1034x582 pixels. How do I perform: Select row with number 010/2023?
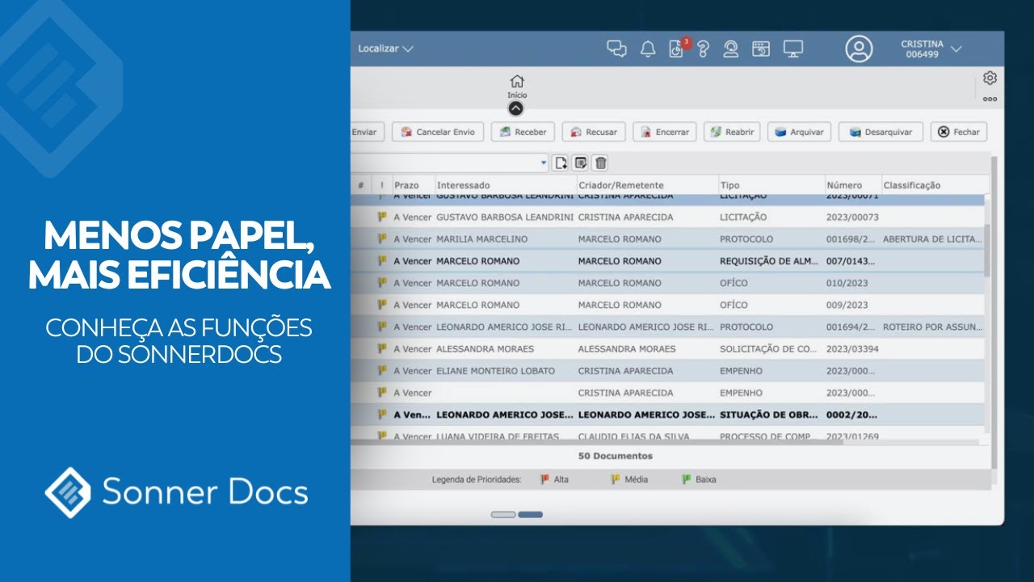tap(667, 283)
